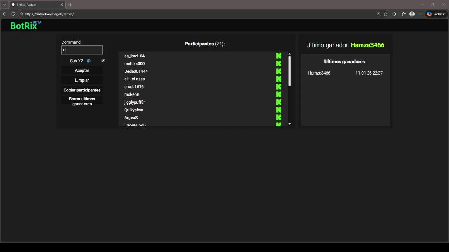Click Hamza3466 in Ultimos ganadores list
Screen dimensions: 449x252
[319, 73]
